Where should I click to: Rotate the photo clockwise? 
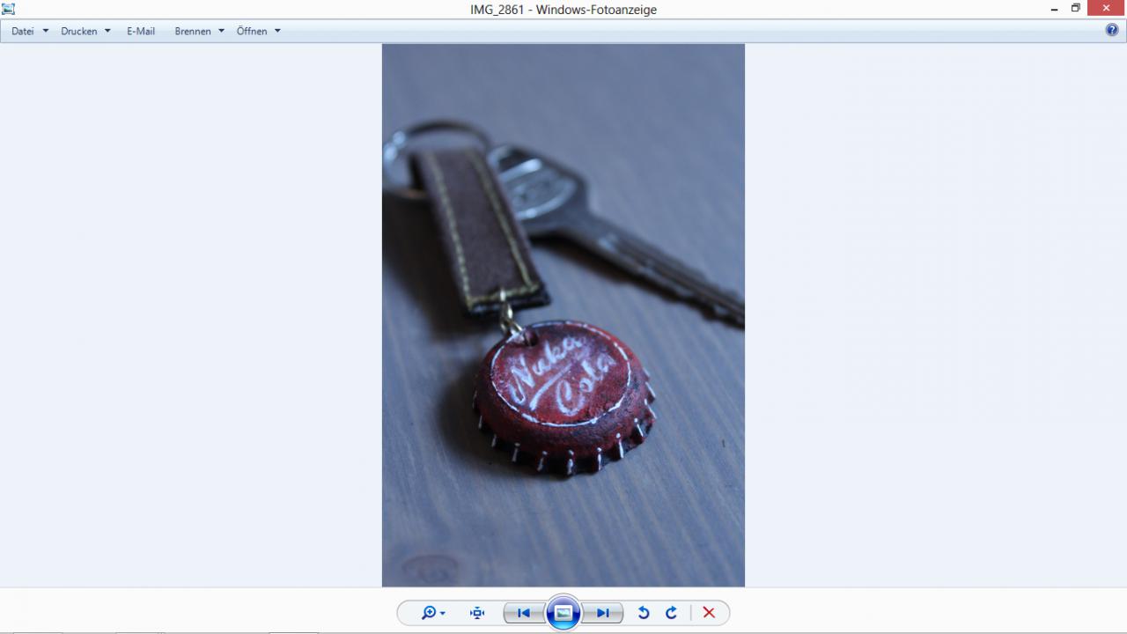click(671, 613)
